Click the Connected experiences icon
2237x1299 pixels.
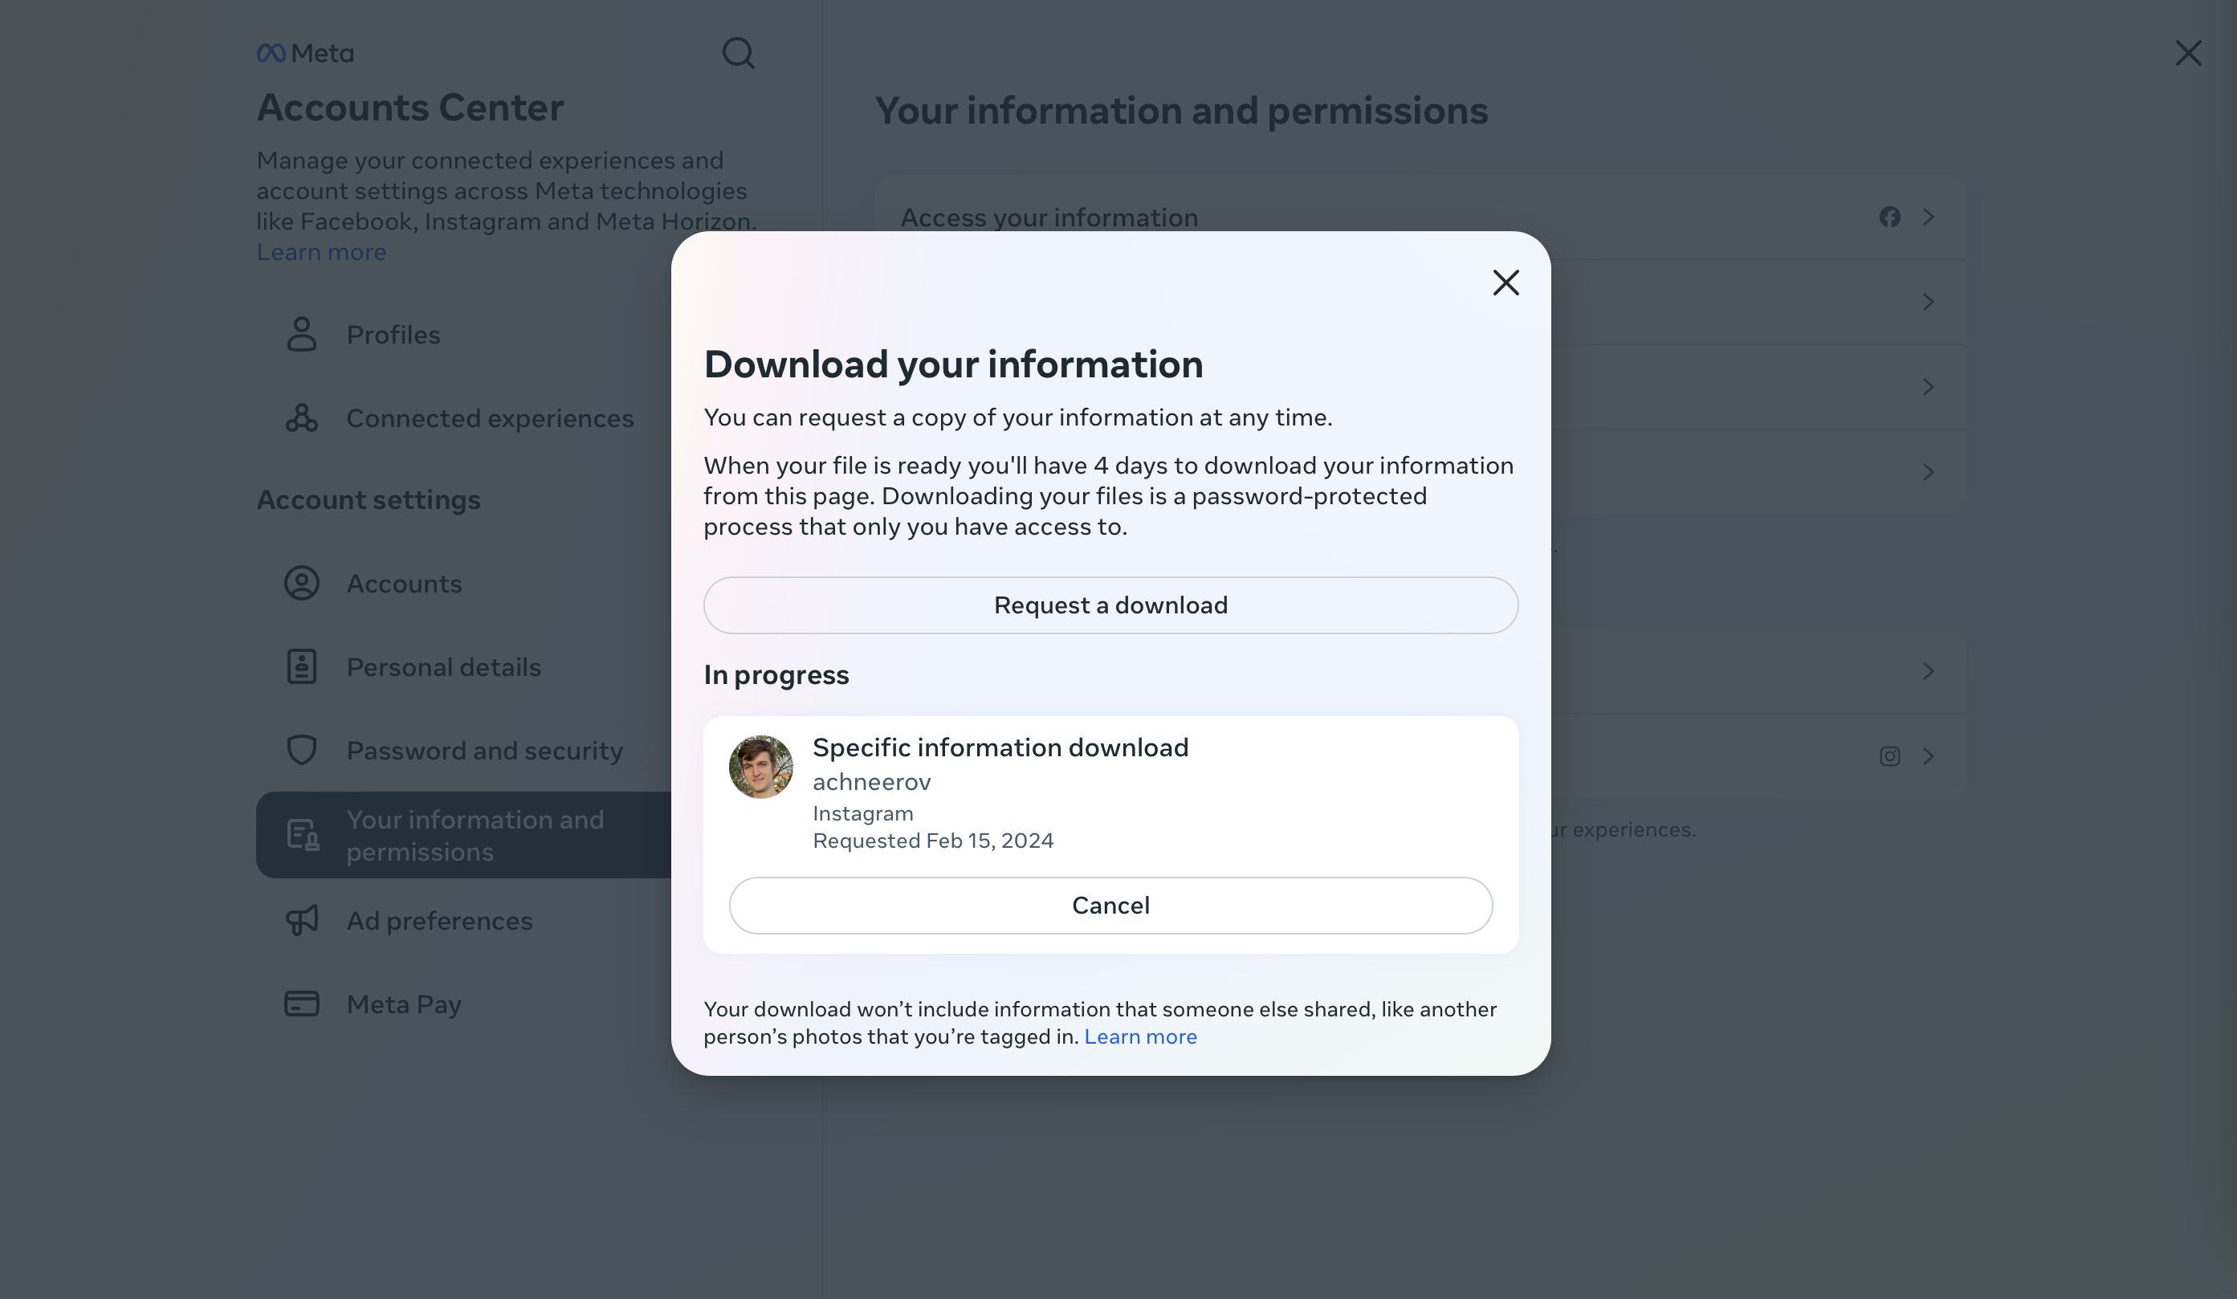point(302,418)
